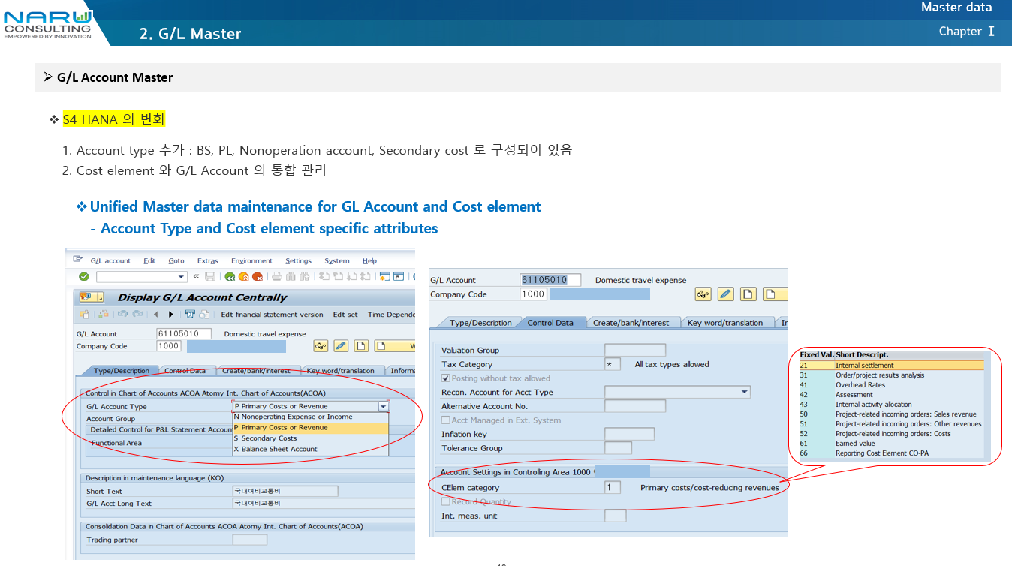
Task: Select X Balance Sheet Account option
Action: coord(311,449)
